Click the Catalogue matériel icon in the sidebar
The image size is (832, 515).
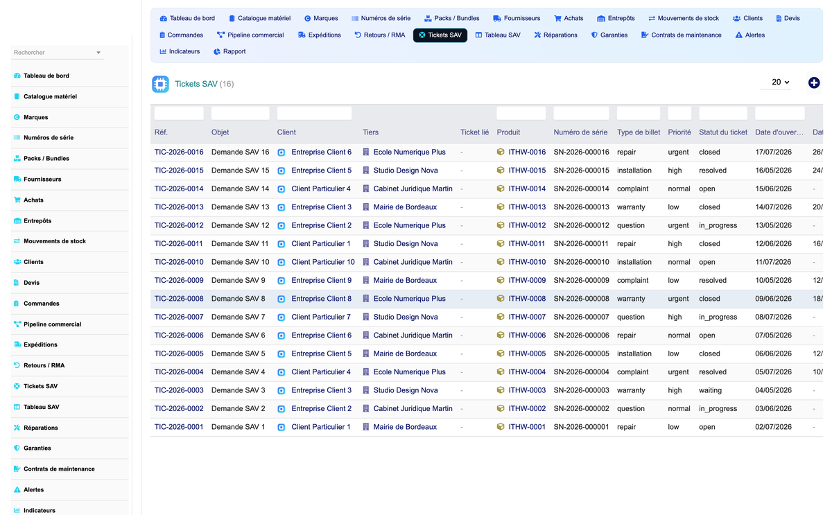(17, 96)
